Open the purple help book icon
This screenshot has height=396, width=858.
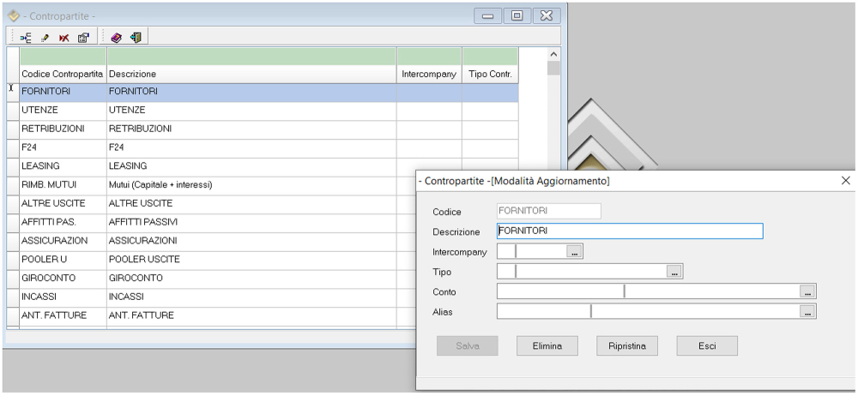tap(116, 37)
